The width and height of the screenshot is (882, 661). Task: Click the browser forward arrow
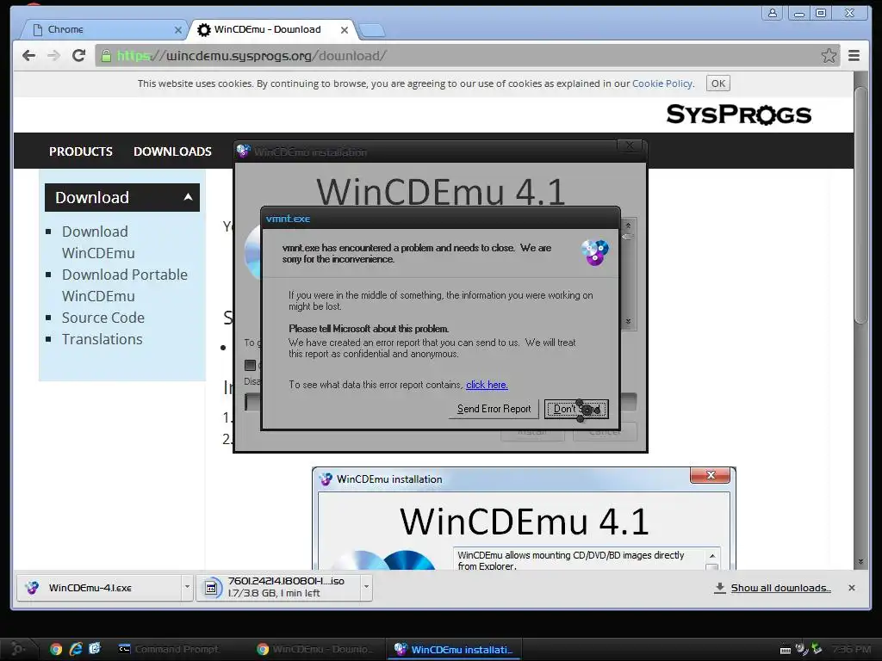[x=53, y=56]
